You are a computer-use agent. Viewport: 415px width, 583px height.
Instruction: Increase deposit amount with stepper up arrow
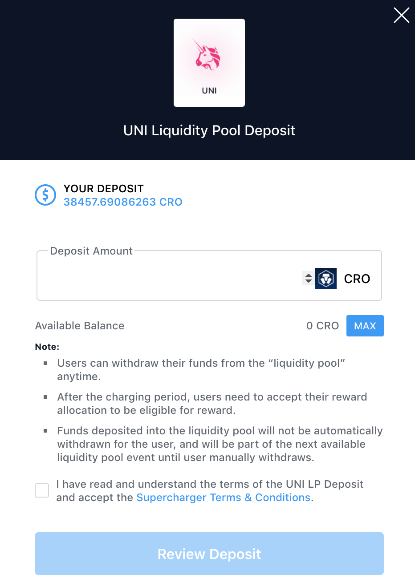pos(308,275)
